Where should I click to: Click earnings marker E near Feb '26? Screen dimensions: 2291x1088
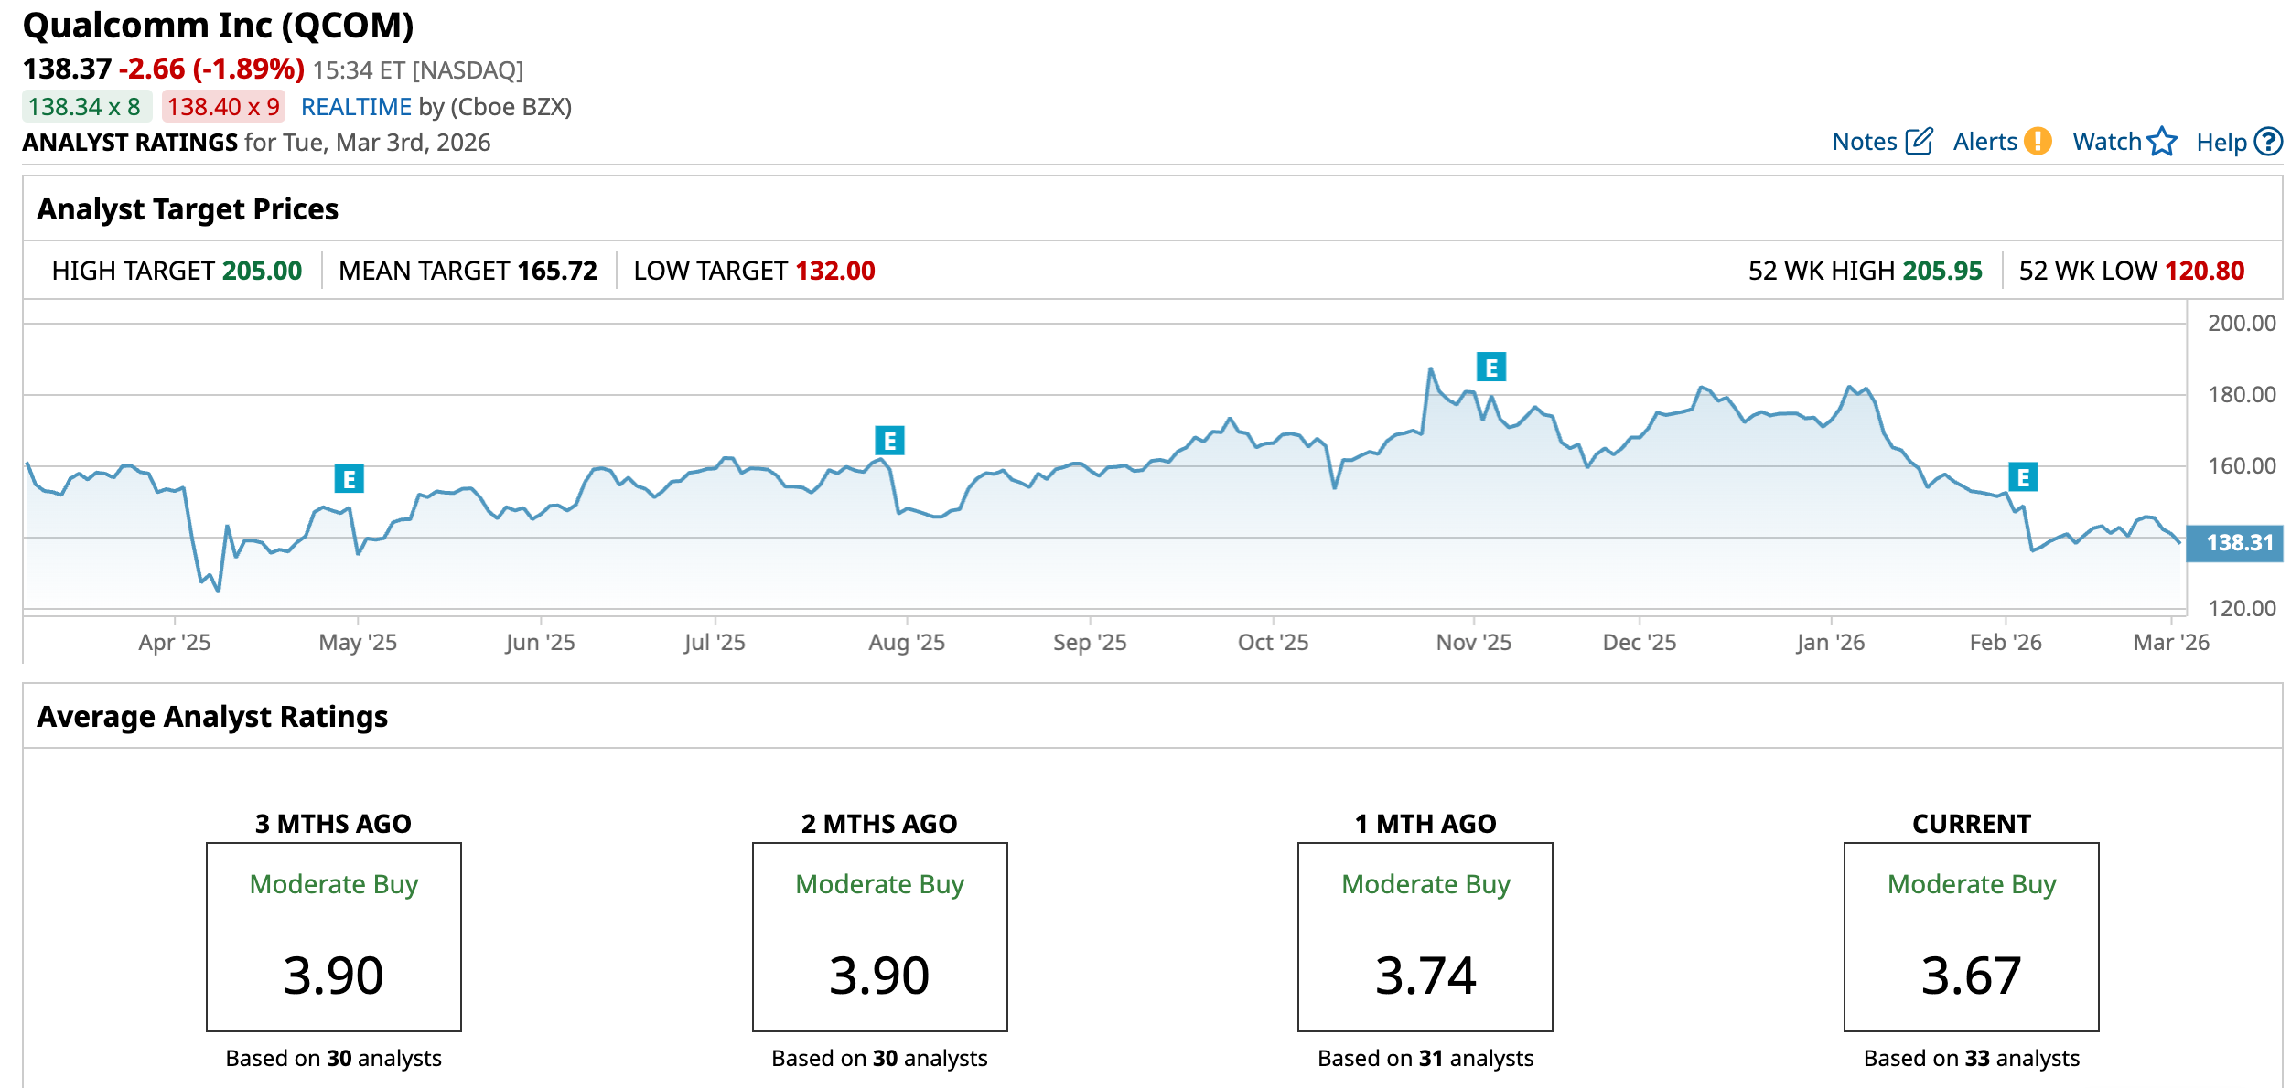(2023, 477)
